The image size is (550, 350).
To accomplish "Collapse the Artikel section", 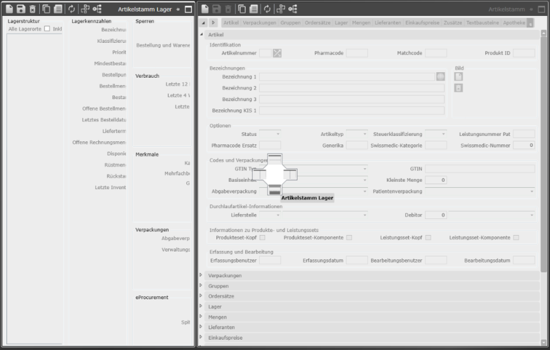I will (201, 34).
